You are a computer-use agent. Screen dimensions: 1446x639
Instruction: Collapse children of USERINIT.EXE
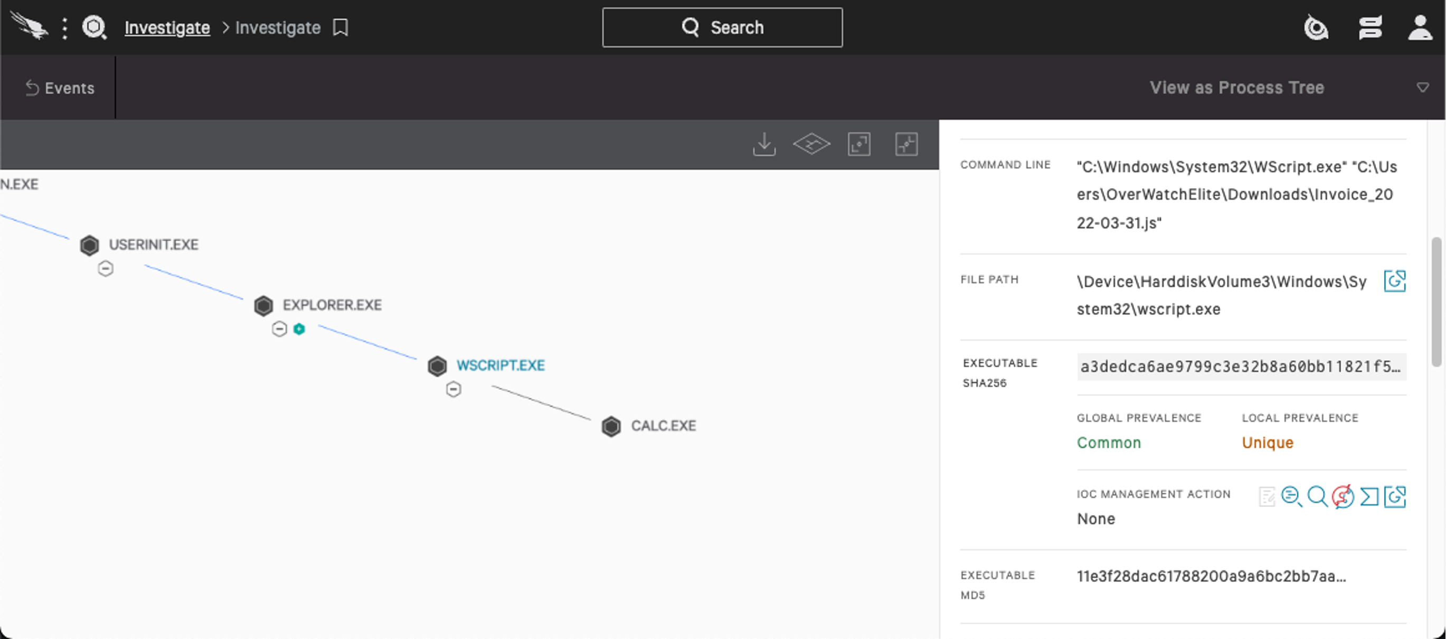(106, 268)
